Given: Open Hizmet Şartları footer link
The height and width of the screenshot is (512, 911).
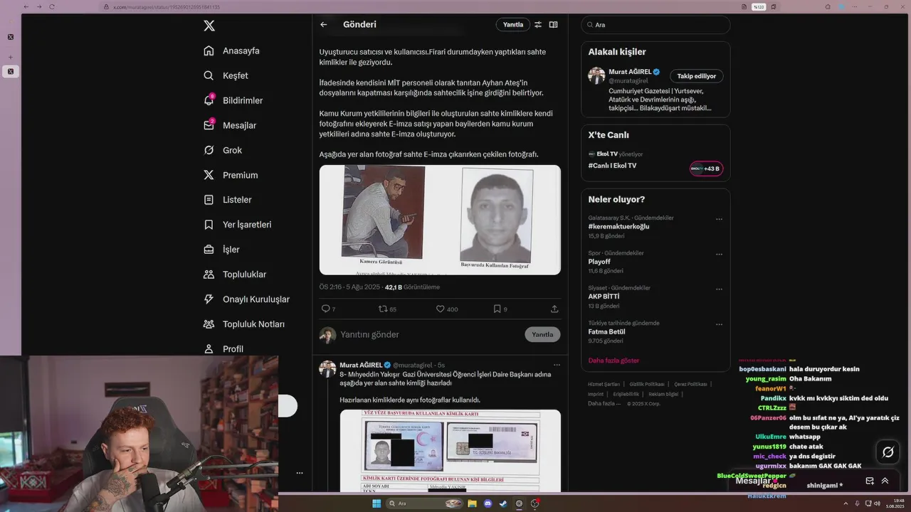Looking at the screenshot, I should coord(604,384).
